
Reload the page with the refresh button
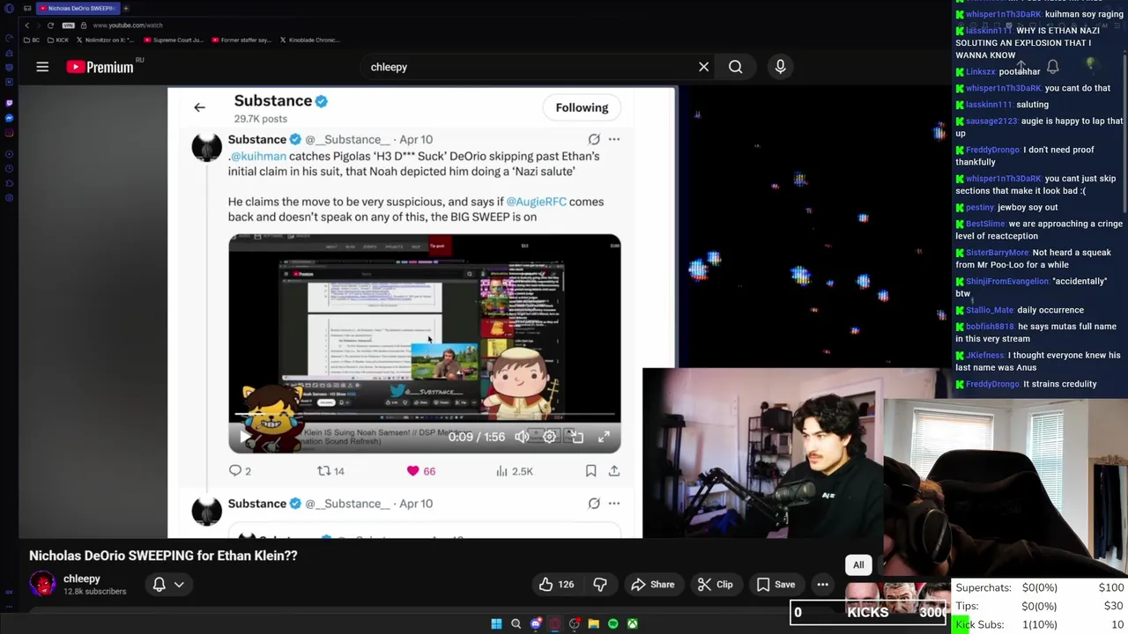[x=50, y=26]
